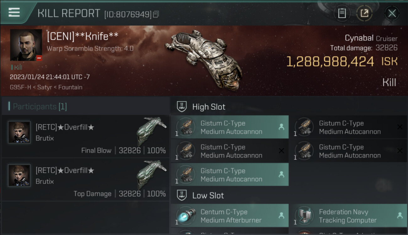The width and height of the screenshot is (408, 235).
Task: Click the High Slot shield icon
Action: click(182, 107)
